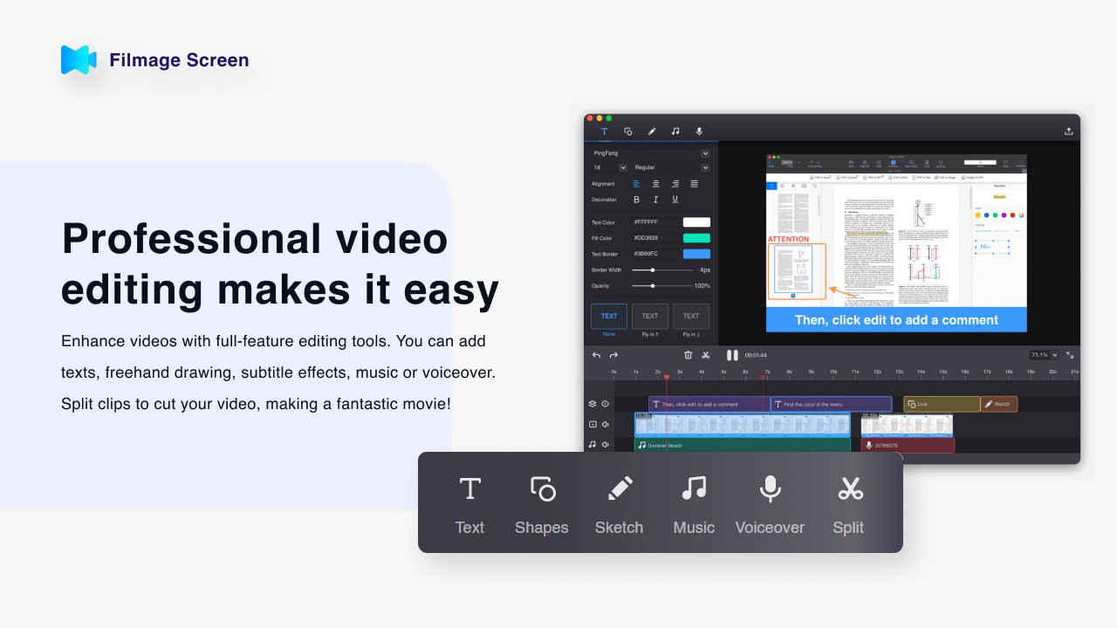This screenshot has width=1117, height=628.
Task: Click the export share icon
Action: (x=1068, y=132)
